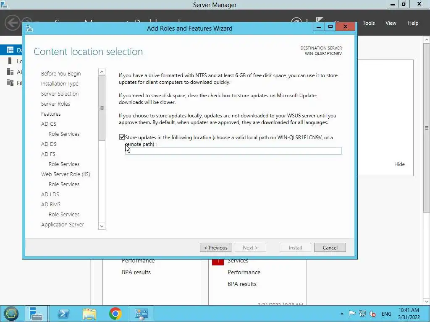Click the Server Manager title bar icon
The width and height of the screenshot is (430, 322).
pyautogui.click(x=4, y=4)
